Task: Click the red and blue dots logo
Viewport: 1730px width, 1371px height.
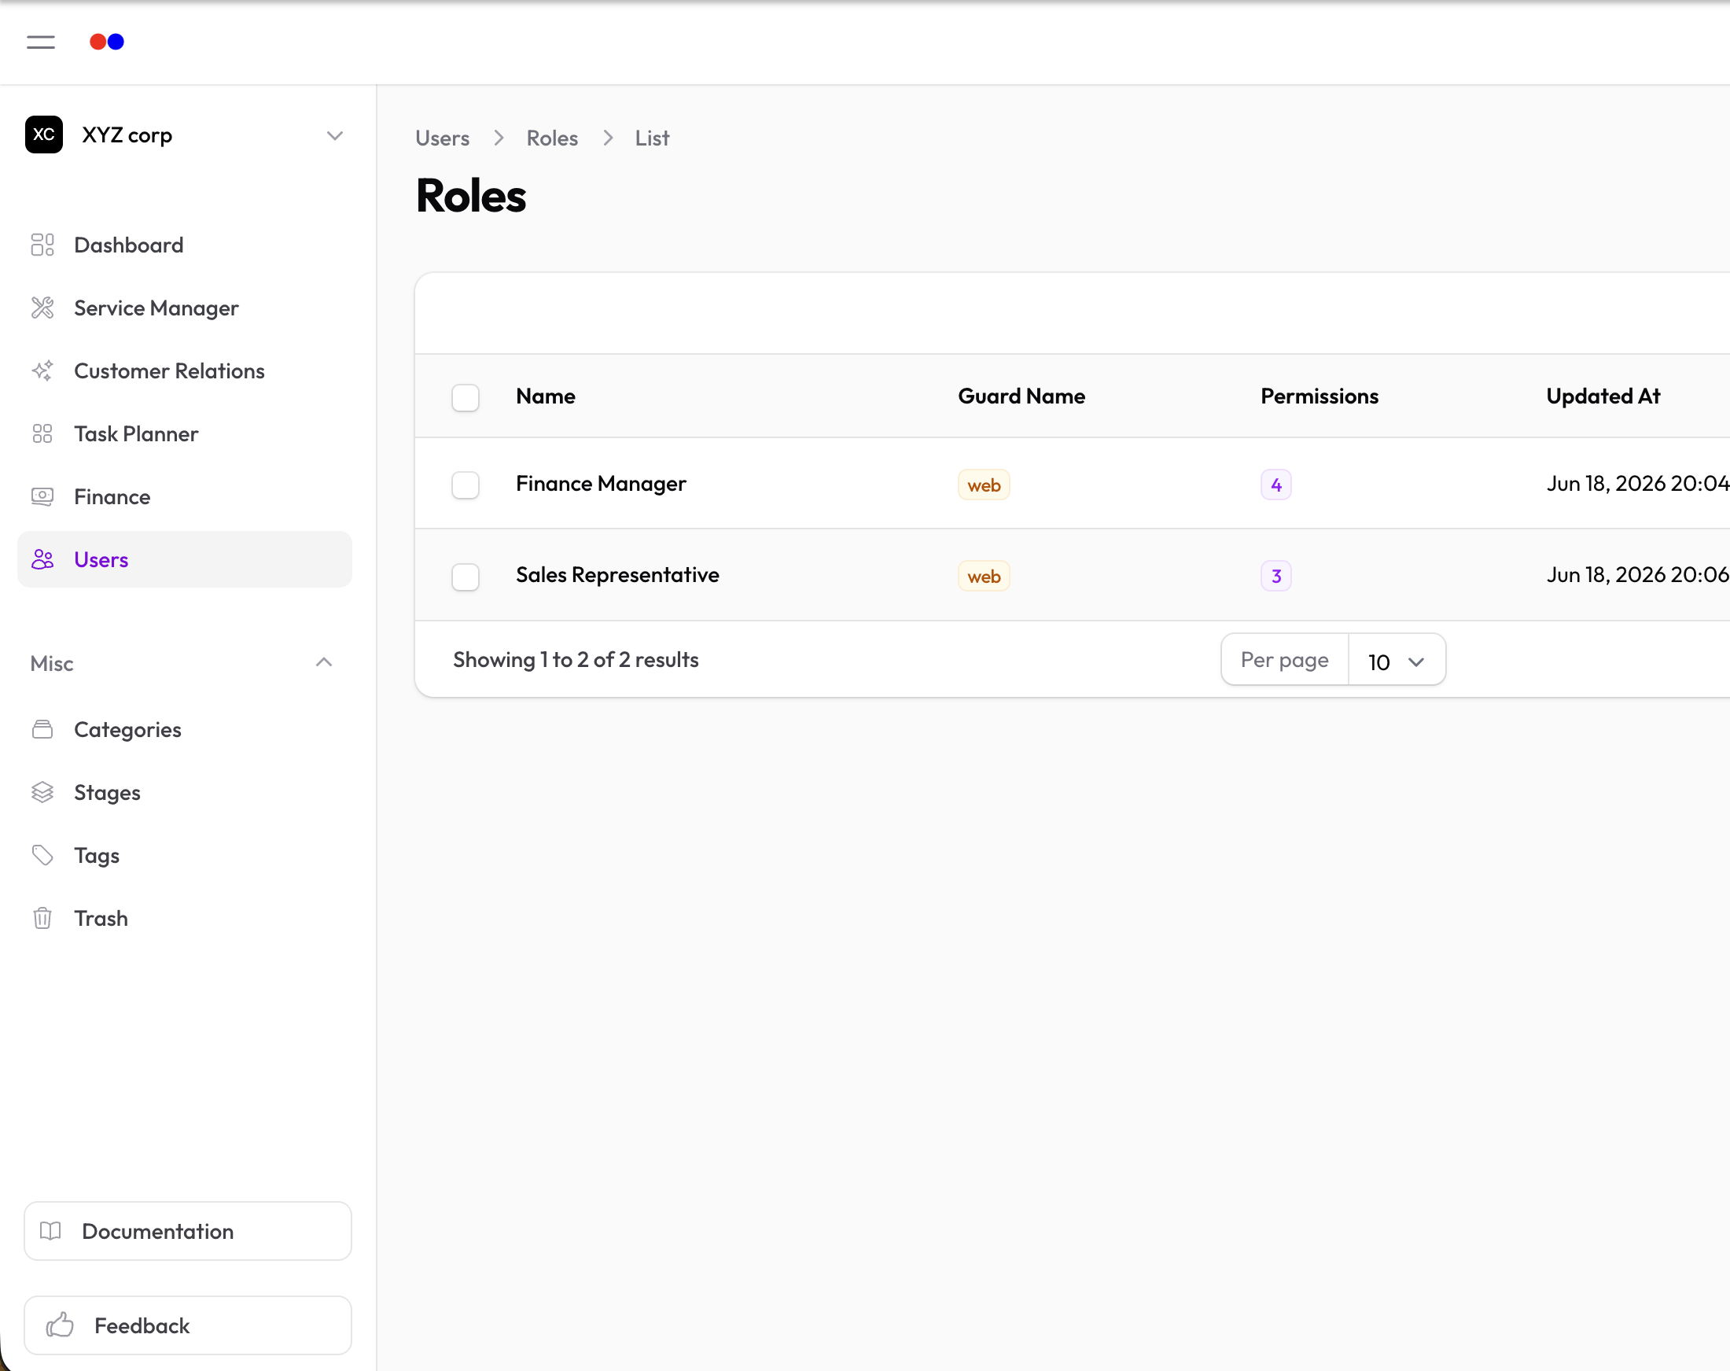Action: pos(107,42)
